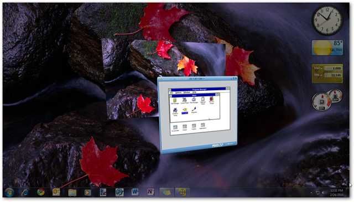
Task: Launch Windows Media Player from the taskbar
Action: click(x=87, y=192)
